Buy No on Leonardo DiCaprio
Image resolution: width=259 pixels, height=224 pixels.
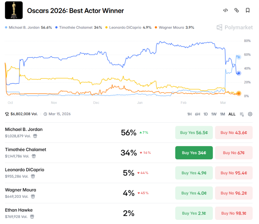233,173
